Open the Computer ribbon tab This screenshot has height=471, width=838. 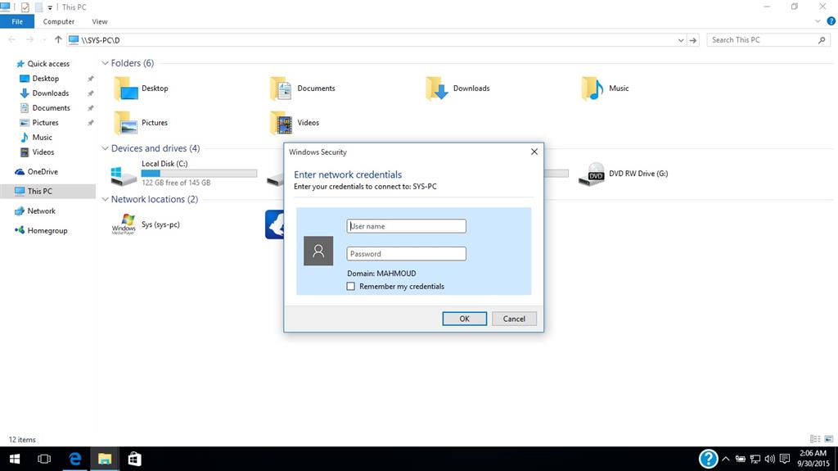pyautogui.click(x=59, y=21)
